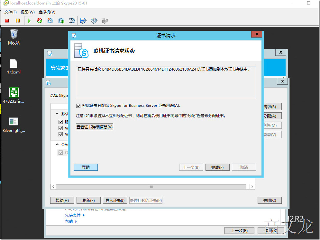Reset the virtual machine with the restart icon
Viewport: 320px width, 240px height.
tap(39, 21)
